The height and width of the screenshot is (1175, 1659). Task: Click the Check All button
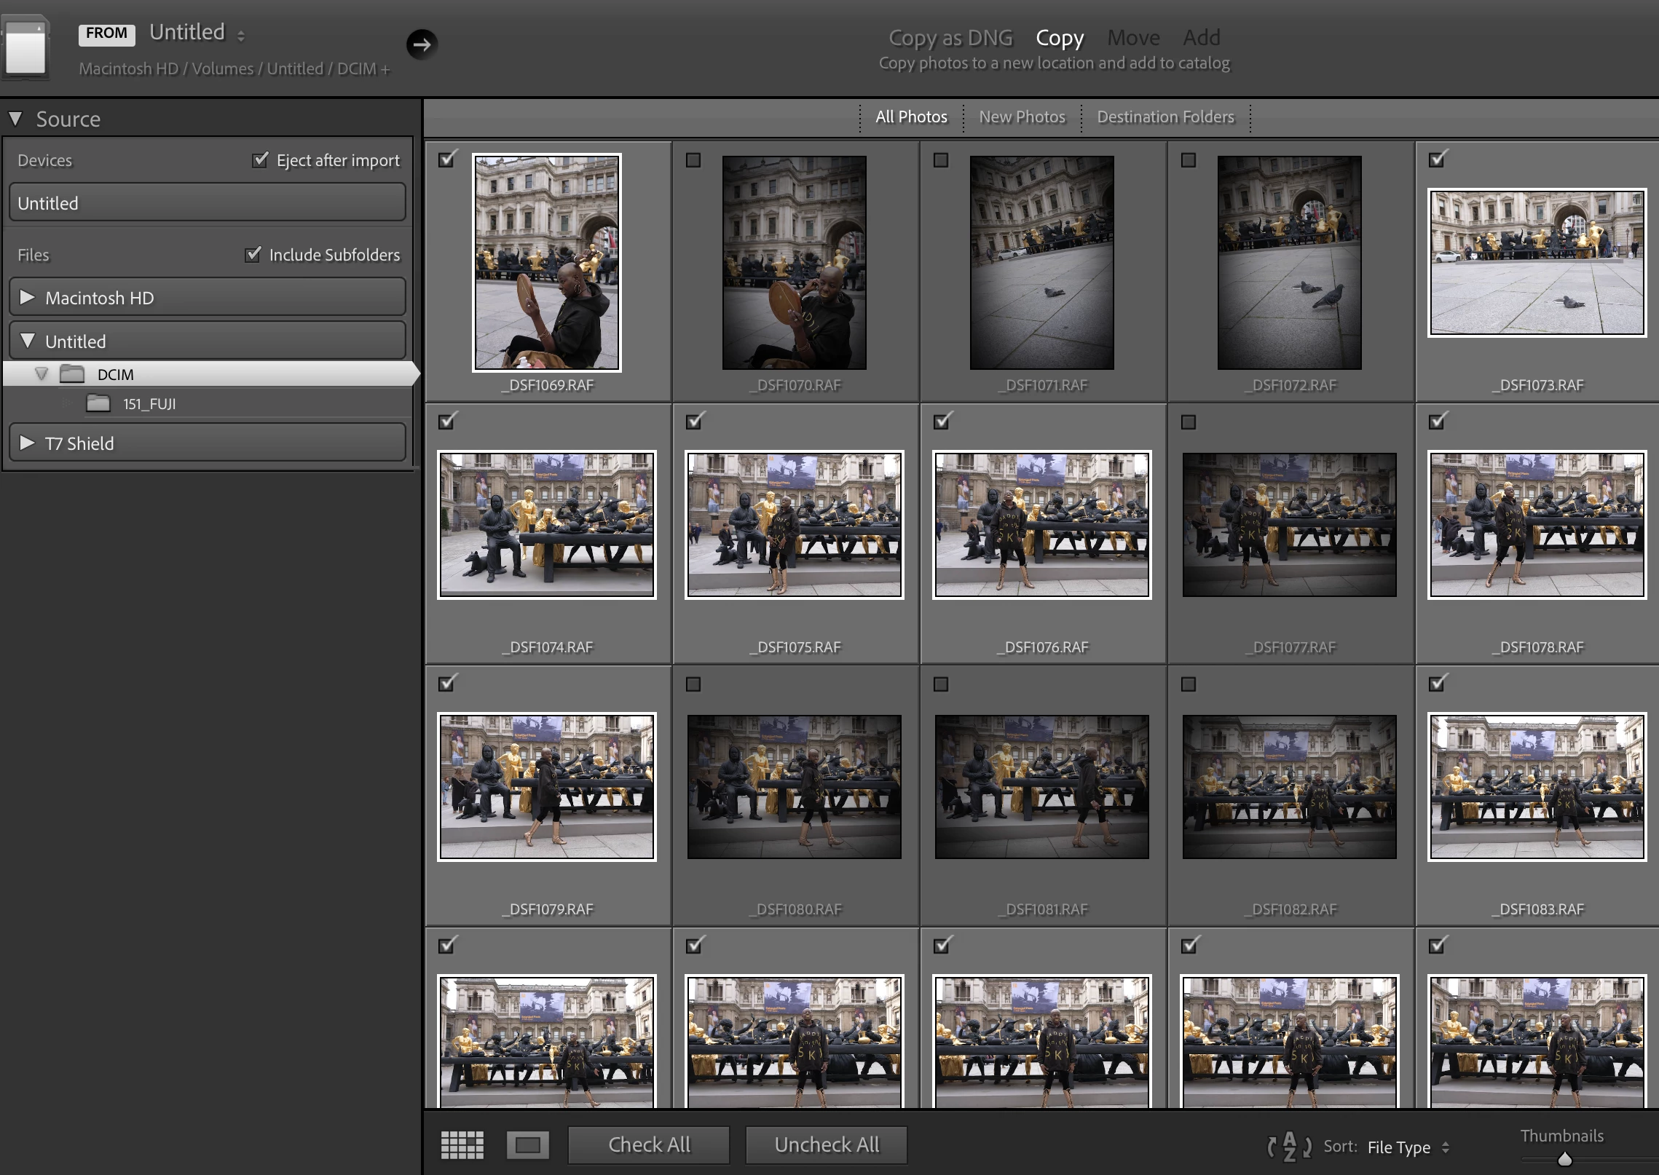[648, 1145]
